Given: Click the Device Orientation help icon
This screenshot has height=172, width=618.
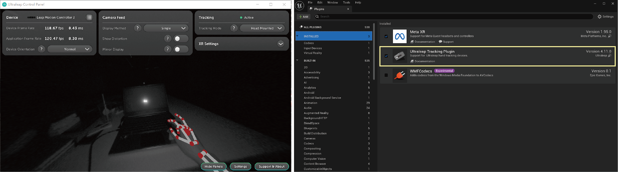Looking at the screenshot, I should [x=41, y=49].
